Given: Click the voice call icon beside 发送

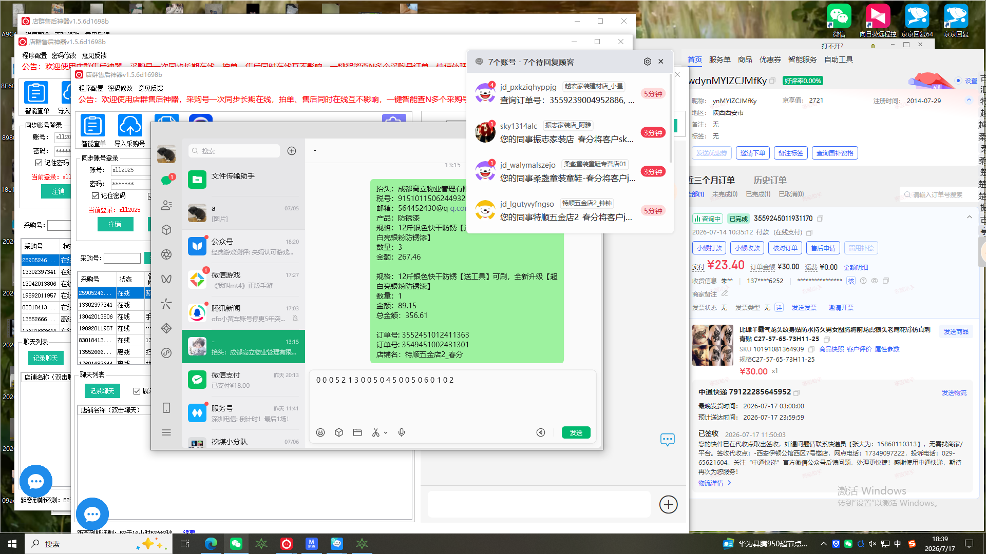Looking at the screenshot, I should (x=541, y=432).
